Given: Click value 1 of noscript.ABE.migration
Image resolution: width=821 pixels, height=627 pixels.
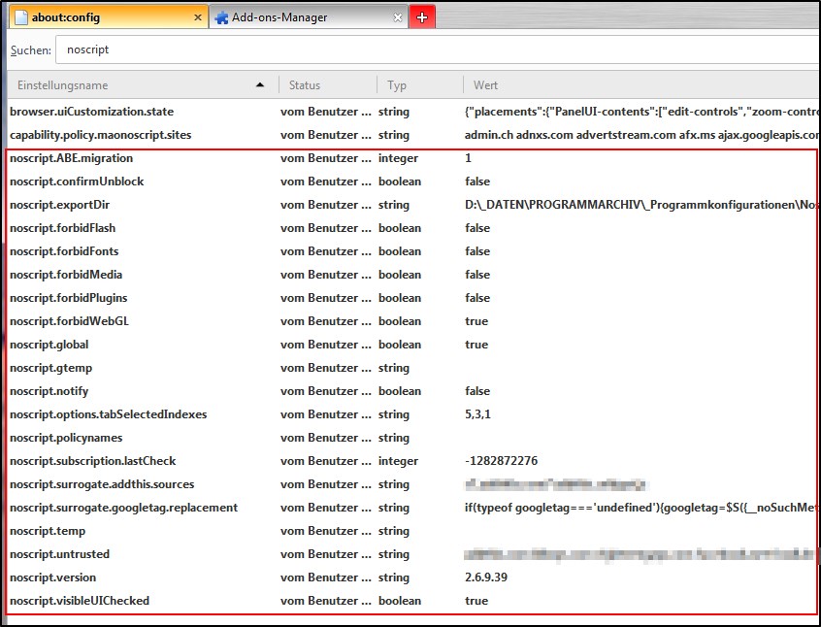Looking at the screenshot, I should point(468,158).
